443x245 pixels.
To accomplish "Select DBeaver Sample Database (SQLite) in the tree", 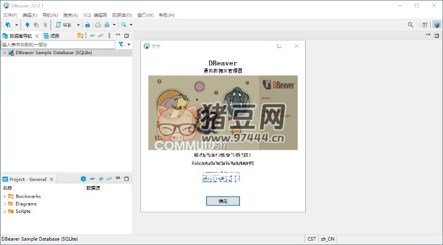I will click(x=54, y=53).
